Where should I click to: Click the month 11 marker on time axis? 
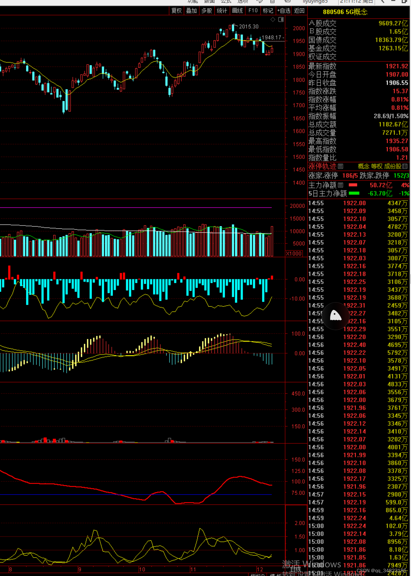193,569
